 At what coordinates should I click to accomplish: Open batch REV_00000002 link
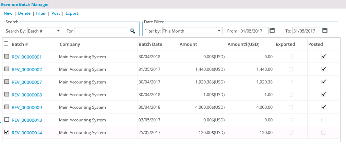27,70
